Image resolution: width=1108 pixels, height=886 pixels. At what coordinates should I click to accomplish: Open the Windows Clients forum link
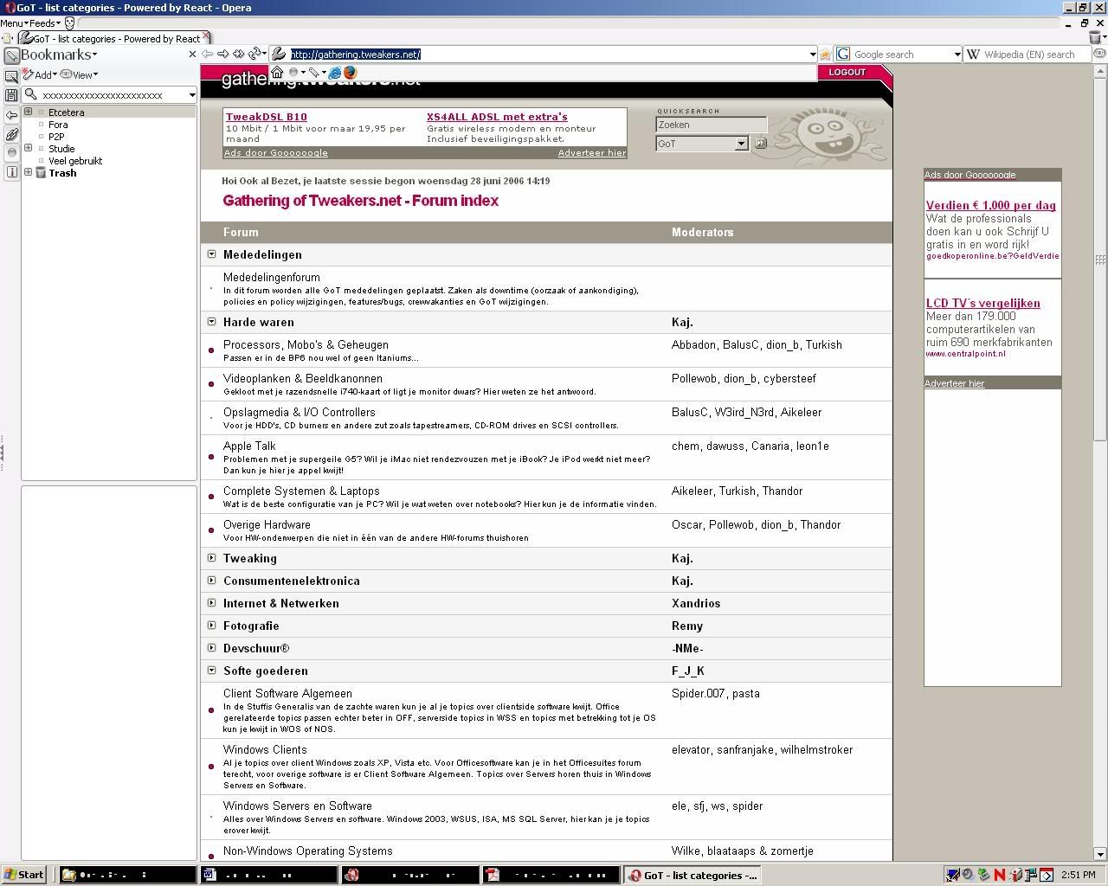click(265, 749)
